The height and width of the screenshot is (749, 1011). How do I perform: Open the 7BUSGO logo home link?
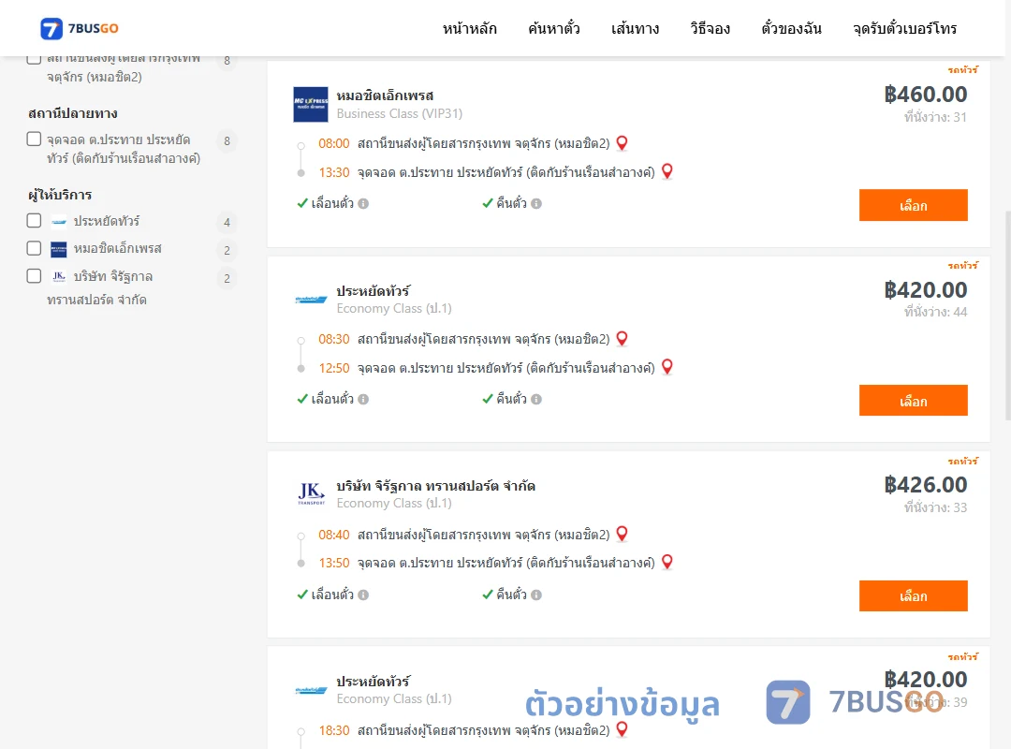click(80, 28)
